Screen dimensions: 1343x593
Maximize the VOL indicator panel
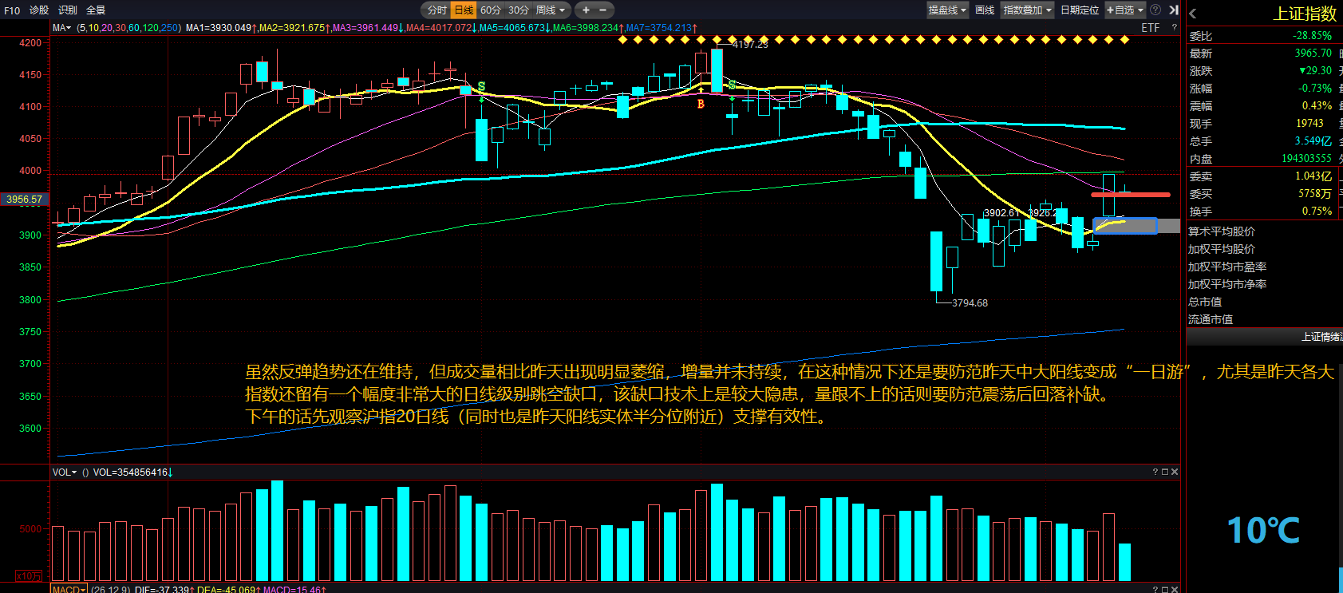[1164, 472]
